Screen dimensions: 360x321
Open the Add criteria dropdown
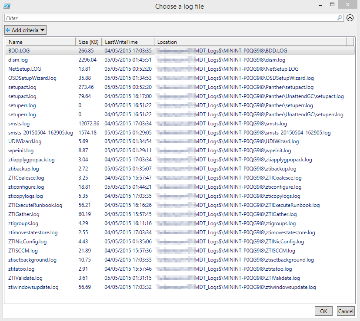[25, 30]
